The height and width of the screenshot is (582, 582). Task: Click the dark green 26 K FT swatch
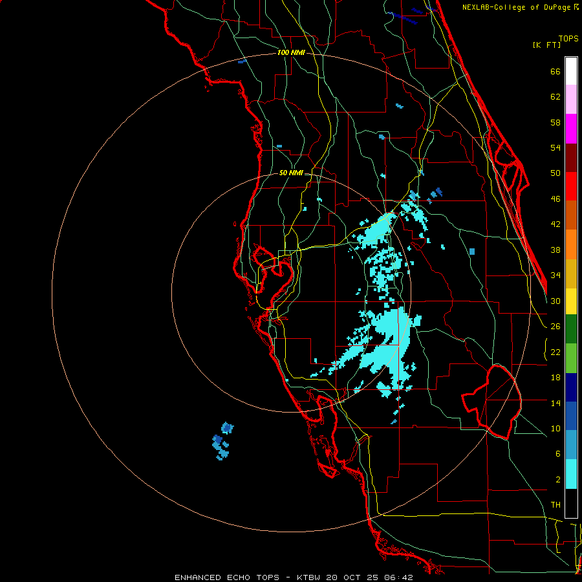[571, 329]
